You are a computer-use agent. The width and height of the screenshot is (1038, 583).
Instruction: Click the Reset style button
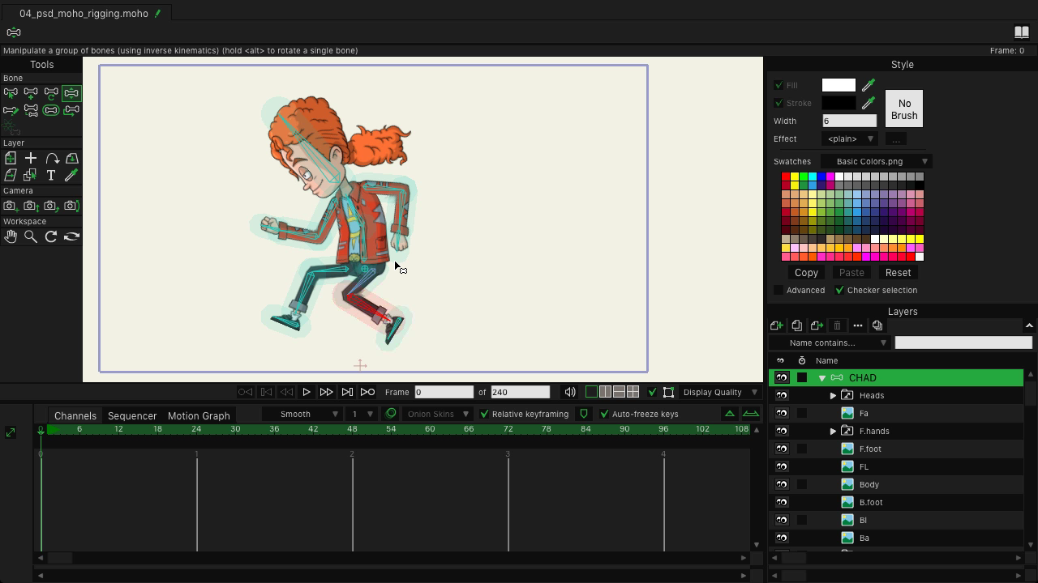point(898,273)
